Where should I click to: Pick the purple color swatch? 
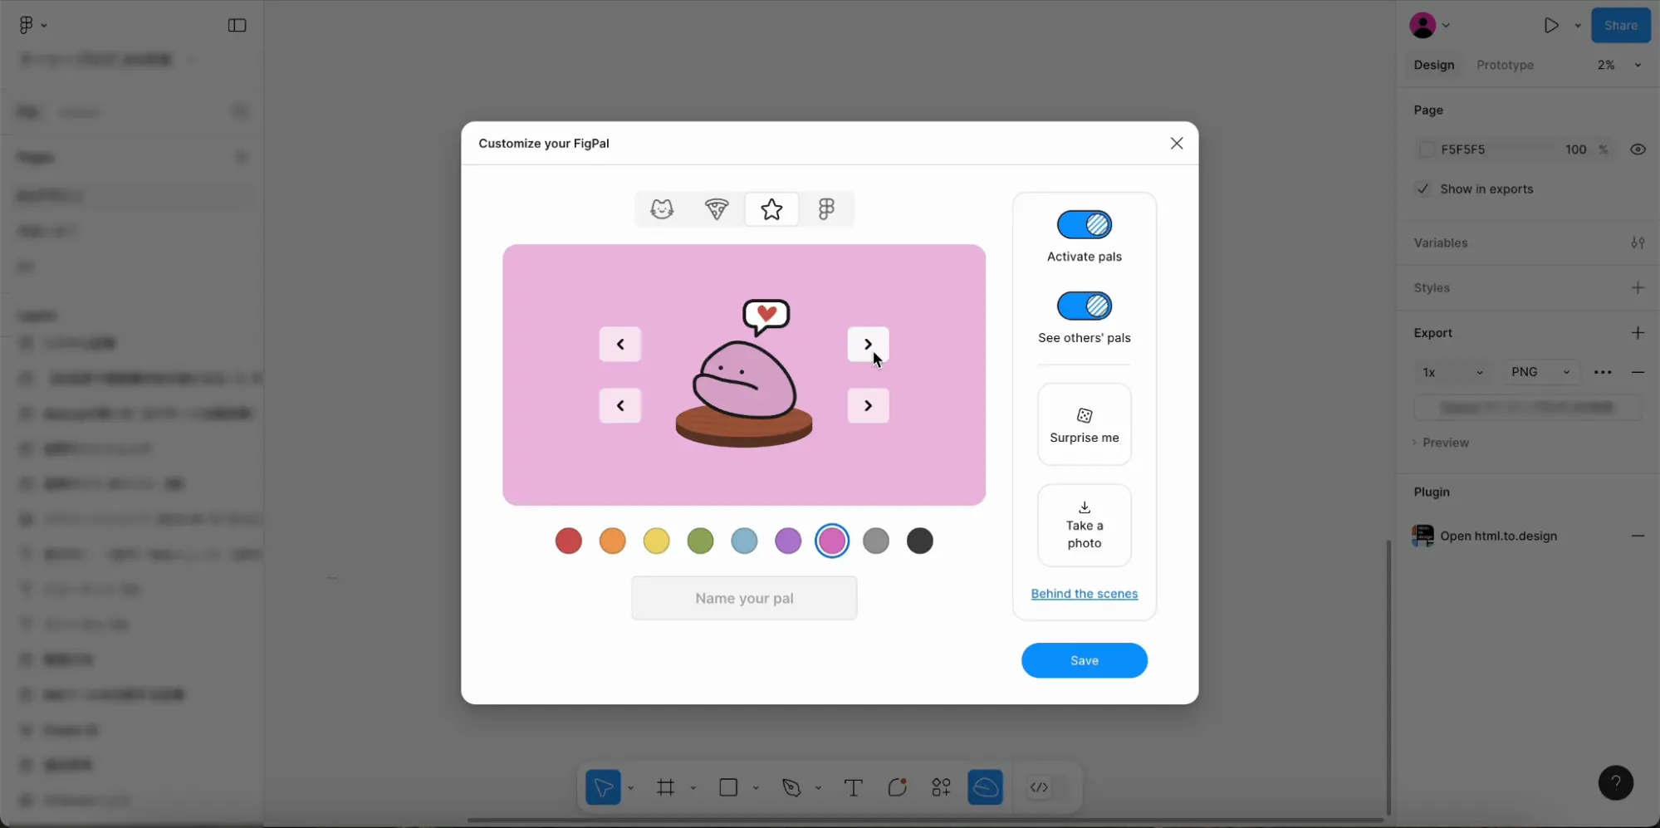tap(788, 541)
